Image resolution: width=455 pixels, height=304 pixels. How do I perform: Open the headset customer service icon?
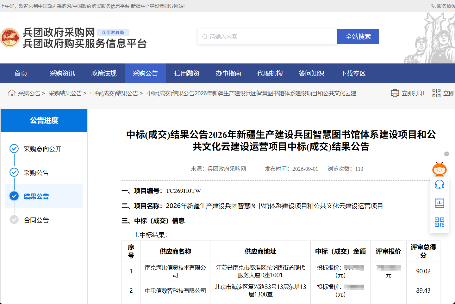pos(439,184)
